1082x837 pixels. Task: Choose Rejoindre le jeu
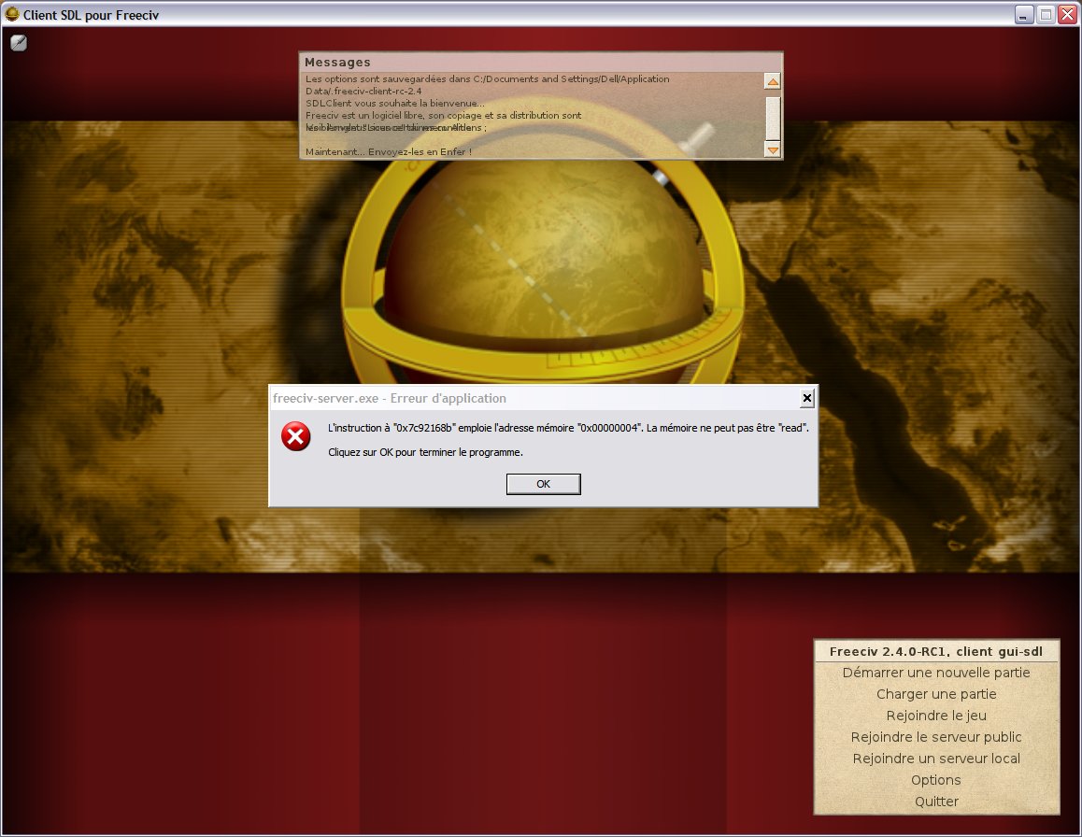point(935,715)
